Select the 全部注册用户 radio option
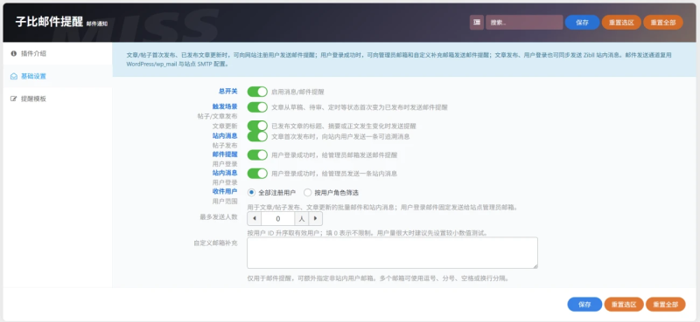The width and height of the screenshot is (700, 322). tap(252, 193)
